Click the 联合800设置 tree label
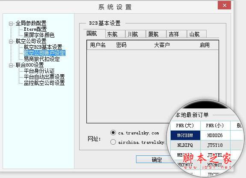This screenshot has width=246, height=178. 30,65
